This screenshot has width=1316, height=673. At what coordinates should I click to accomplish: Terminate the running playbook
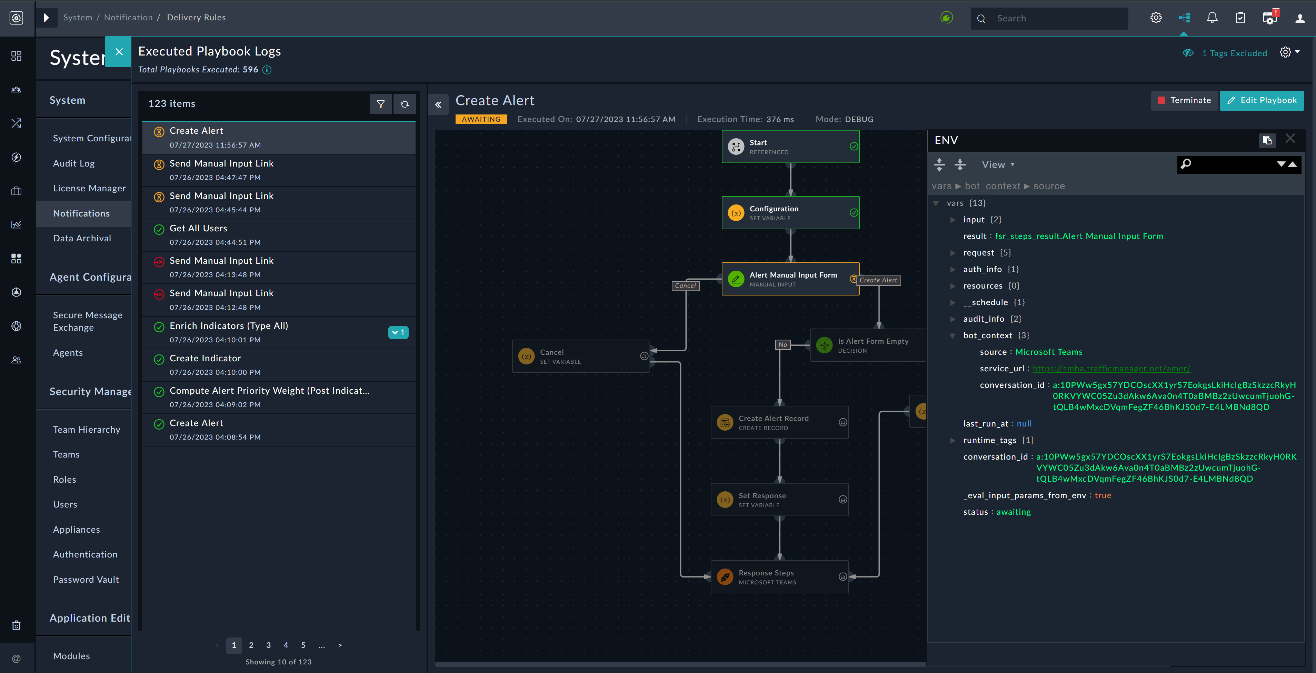[x=1184, y=101]
